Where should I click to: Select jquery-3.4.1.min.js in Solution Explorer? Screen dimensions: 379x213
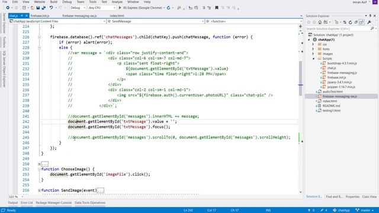[339, 82]
